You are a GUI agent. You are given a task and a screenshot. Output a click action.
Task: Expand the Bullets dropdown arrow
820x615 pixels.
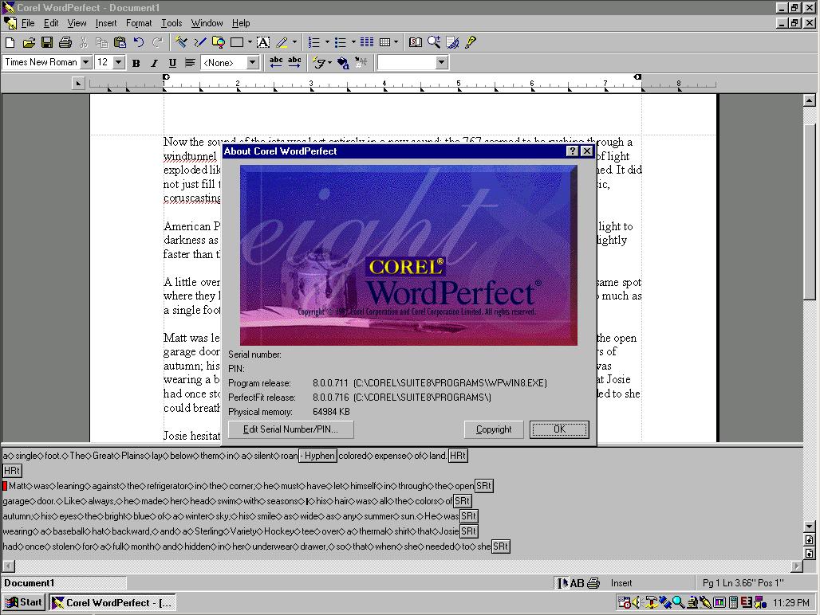click(x=353, y=42)
